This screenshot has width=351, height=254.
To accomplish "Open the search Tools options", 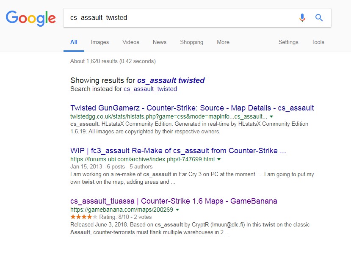I will [x=318, y=42].
